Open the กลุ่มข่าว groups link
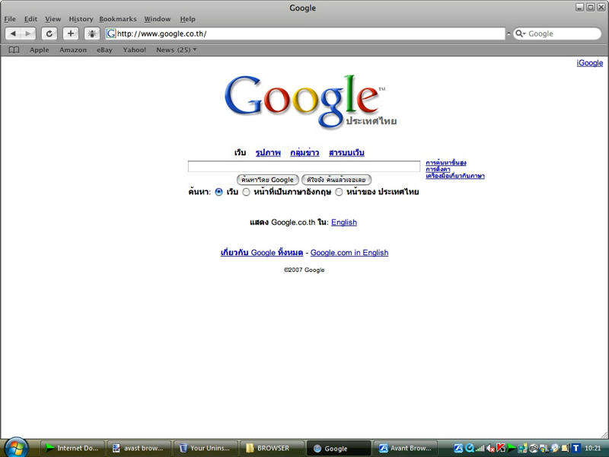The width and height of the screenshot is (609, 457). coord(304,153)
